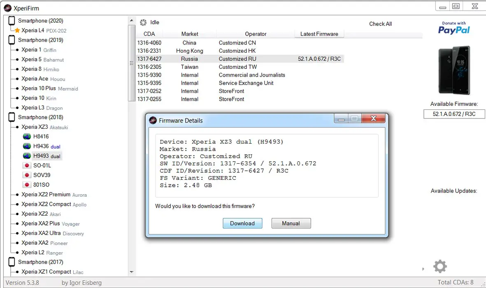Click the Idle status spinner icon
This screenshot has height=288, width=486.
click(x=143, y=22)
